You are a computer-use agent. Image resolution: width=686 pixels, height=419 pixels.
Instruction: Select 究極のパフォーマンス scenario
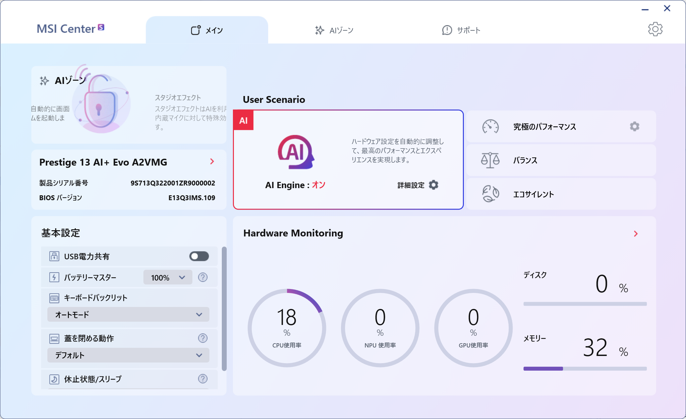(x=544, y=127)
